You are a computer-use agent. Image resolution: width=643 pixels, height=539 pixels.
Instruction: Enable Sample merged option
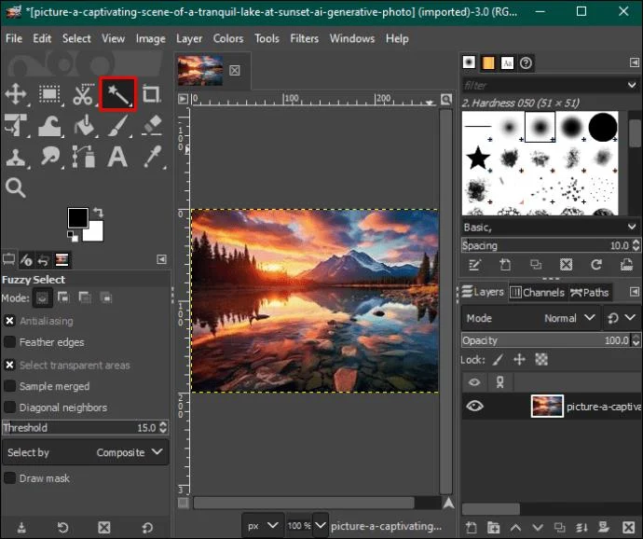coord(9,386)
